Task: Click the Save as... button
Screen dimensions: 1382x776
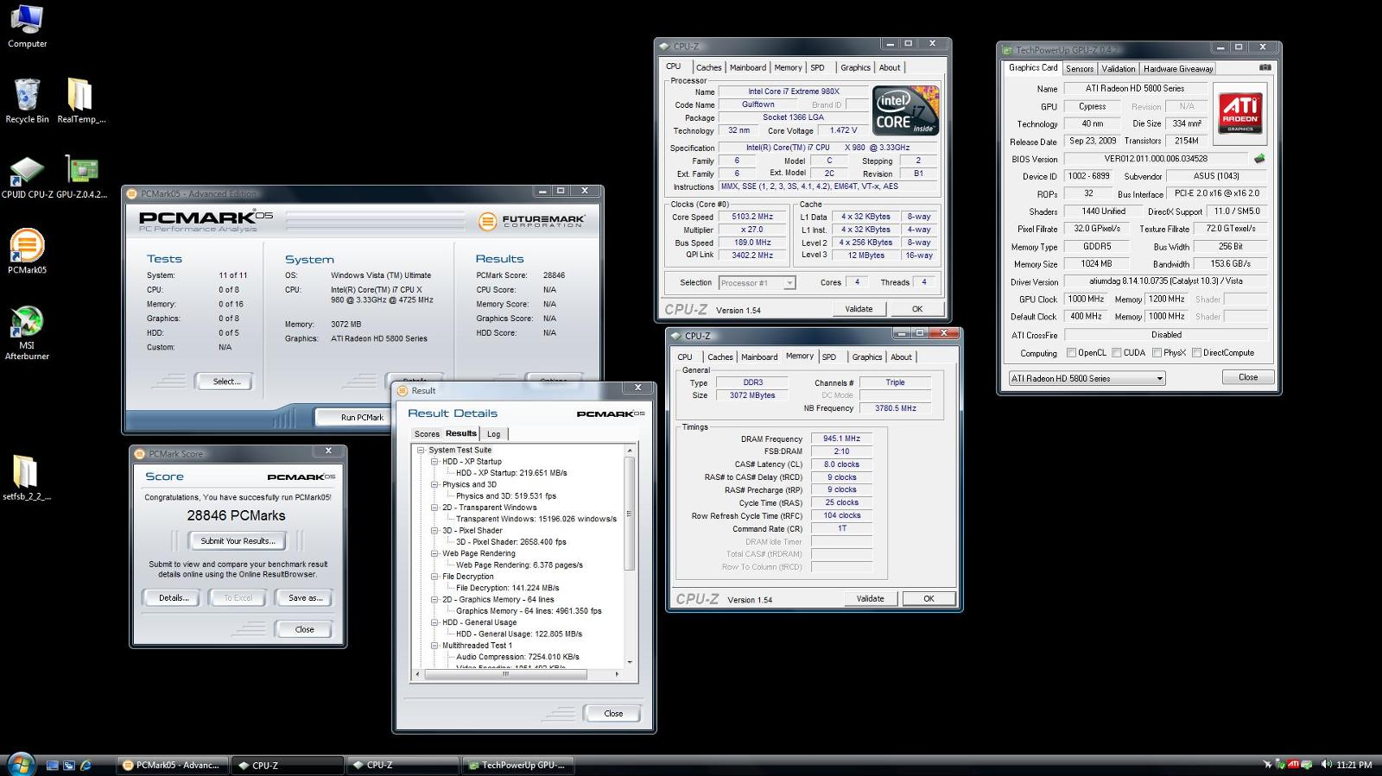Action: click(305, 597)
